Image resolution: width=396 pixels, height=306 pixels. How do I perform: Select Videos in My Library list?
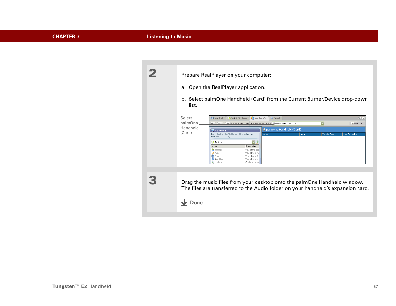point(216,156)
